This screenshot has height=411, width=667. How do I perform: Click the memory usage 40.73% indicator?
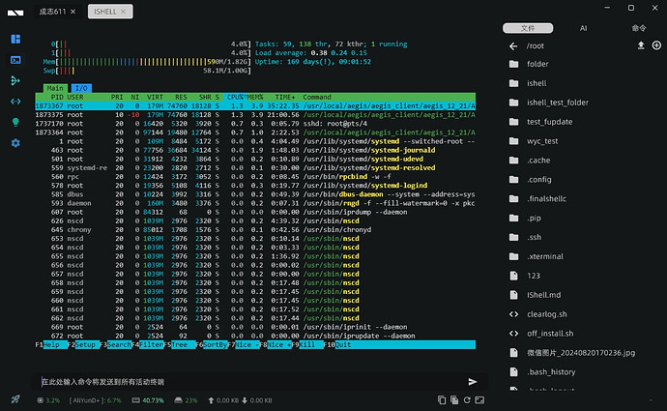148,400
